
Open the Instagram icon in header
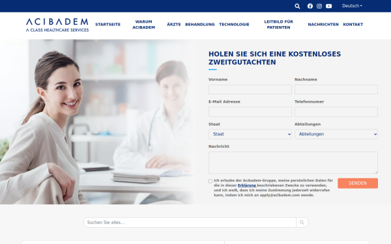[x=319, y=6]
